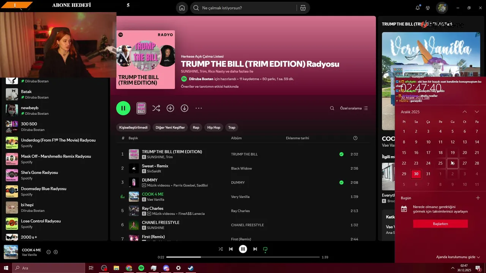Select December 30 in the calendar
486x273 pixels.
click(x=416, y=174)
